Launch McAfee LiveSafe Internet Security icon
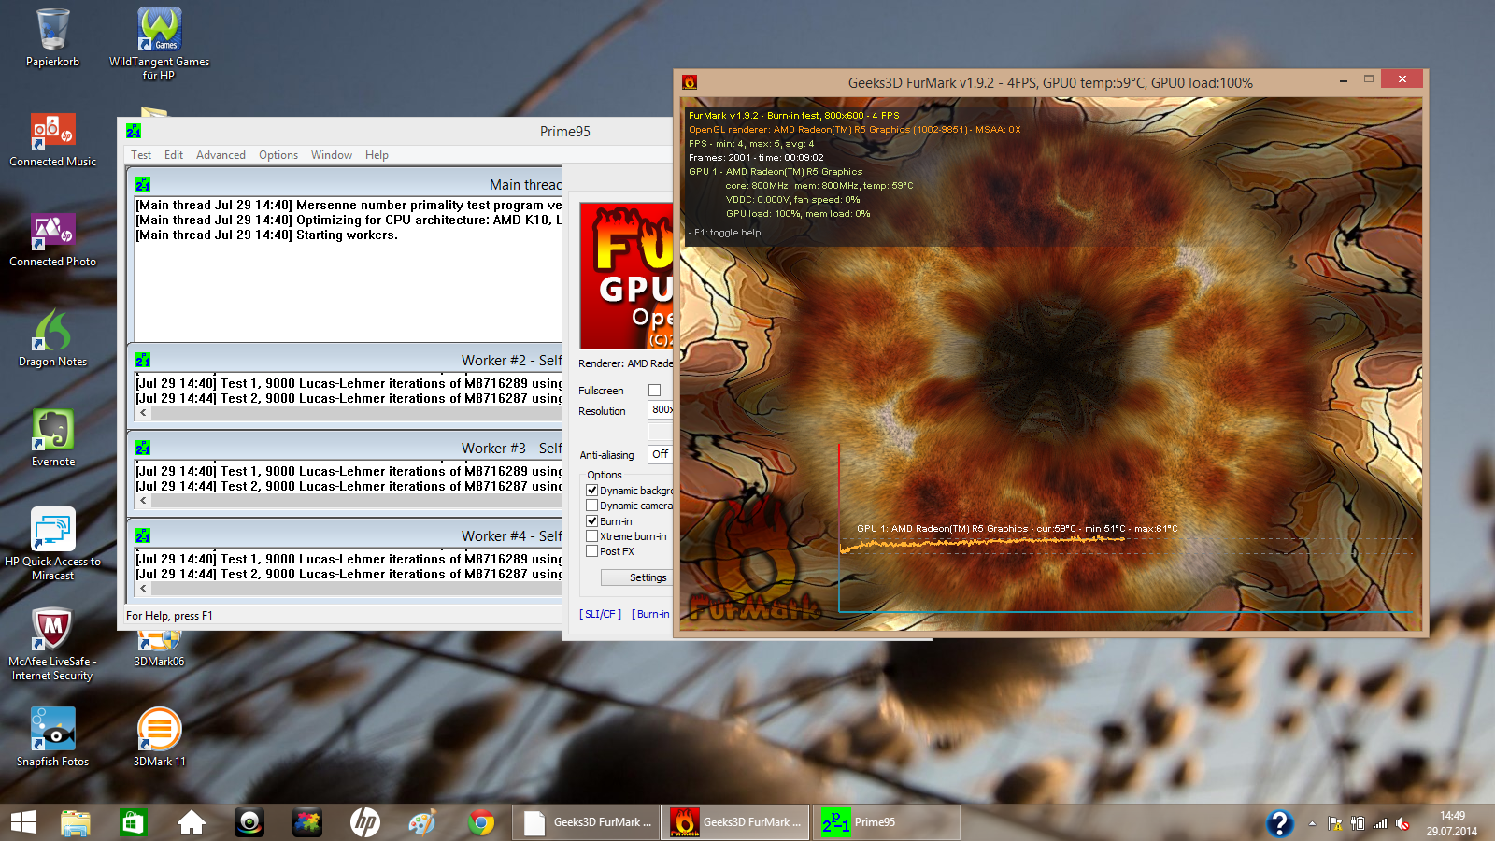Viewport: 1495px width, 841px height. coord(52,644)
